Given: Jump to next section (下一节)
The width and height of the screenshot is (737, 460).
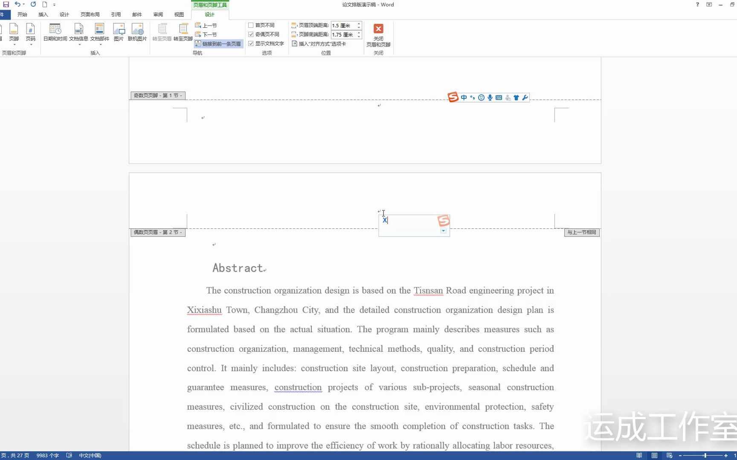Looking at the screenshot, I should [x=206, y=34].
